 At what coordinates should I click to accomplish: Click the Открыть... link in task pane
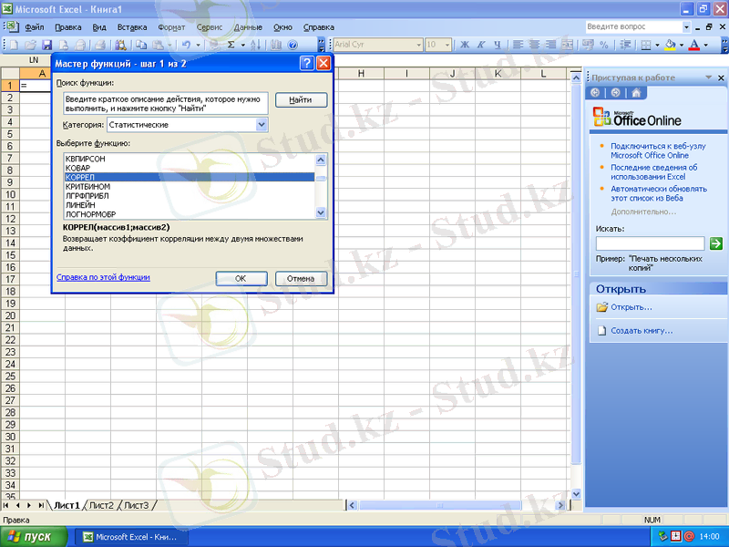[x=631, y=307]
